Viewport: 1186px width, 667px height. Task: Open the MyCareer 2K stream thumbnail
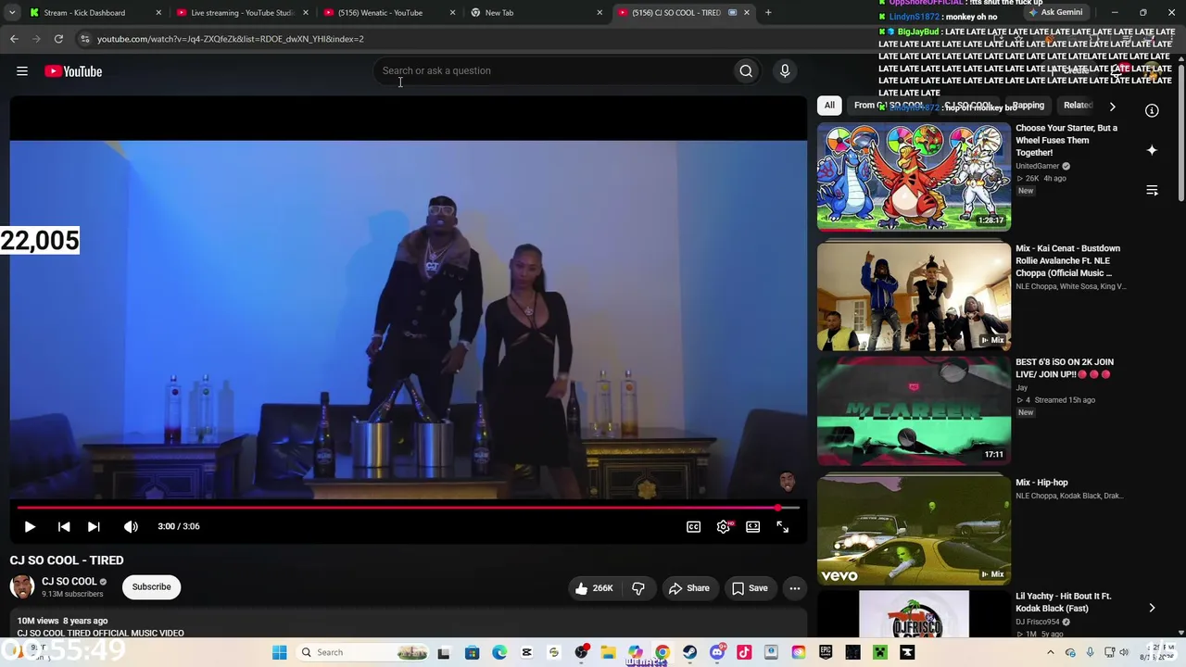click(914, 410)
